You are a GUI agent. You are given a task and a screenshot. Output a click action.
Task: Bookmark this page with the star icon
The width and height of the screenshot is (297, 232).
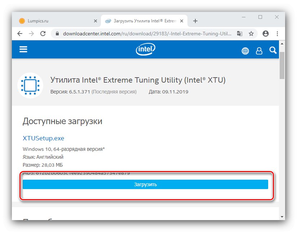tap(251, 34)
